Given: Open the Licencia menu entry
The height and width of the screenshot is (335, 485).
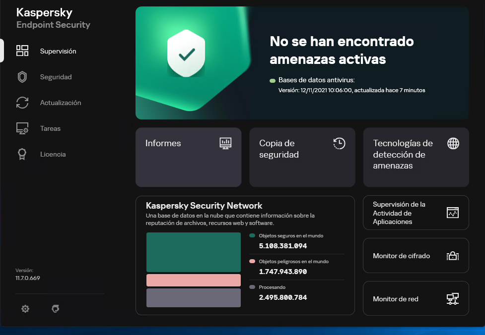Looking at the screenshot, I should tap(53, 154).
